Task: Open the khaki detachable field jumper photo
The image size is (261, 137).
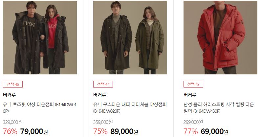Action: [x=130, y=37]
